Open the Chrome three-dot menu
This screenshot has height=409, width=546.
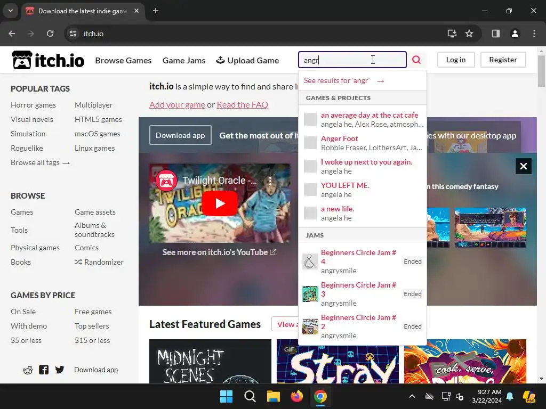pyautogui.click(x=534, y=34)
